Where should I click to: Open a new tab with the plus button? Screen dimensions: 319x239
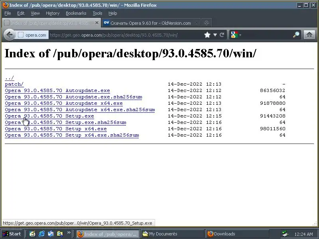coord(207,23)
